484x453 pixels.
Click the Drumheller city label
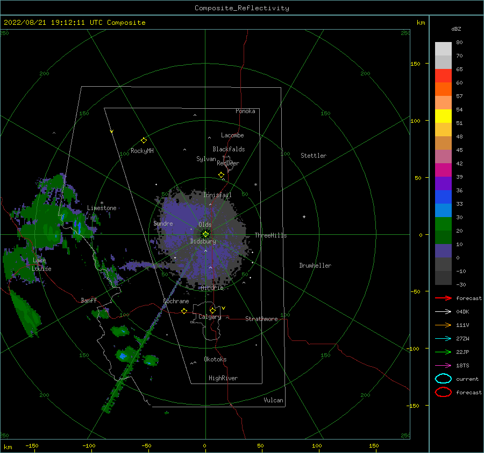[x=315, y=266]
